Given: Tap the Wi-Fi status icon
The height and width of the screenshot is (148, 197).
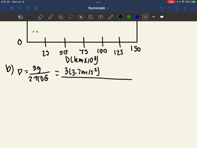Looking at the screenshot, I should (183, 2).
